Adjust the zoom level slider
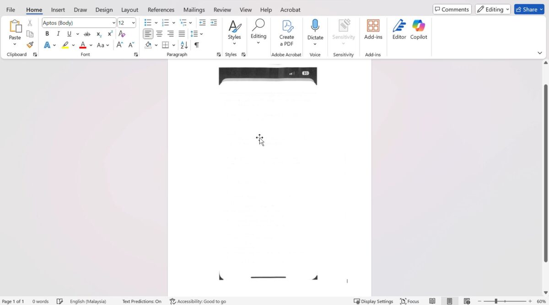549x305 pixels. point(496,301)
